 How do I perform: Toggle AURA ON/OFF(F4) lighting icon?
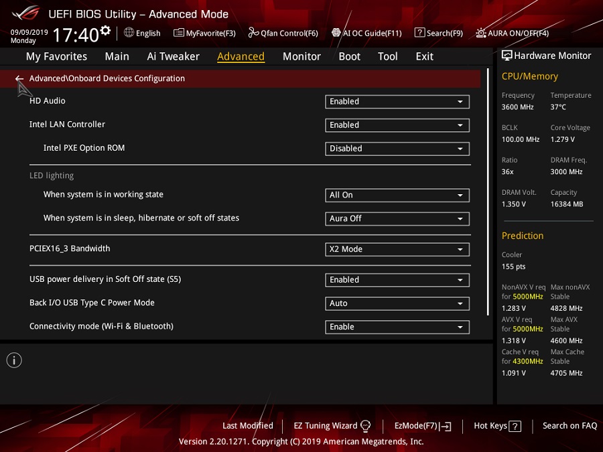(480, 33)
